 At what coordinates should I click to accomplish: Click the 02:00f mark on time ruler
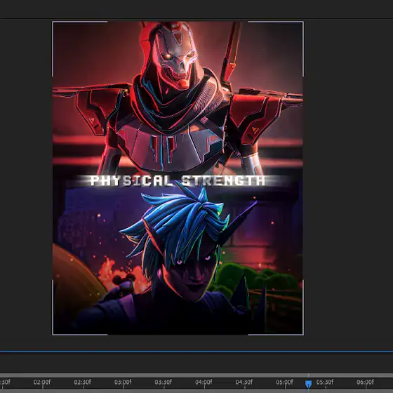coord(42,382)
